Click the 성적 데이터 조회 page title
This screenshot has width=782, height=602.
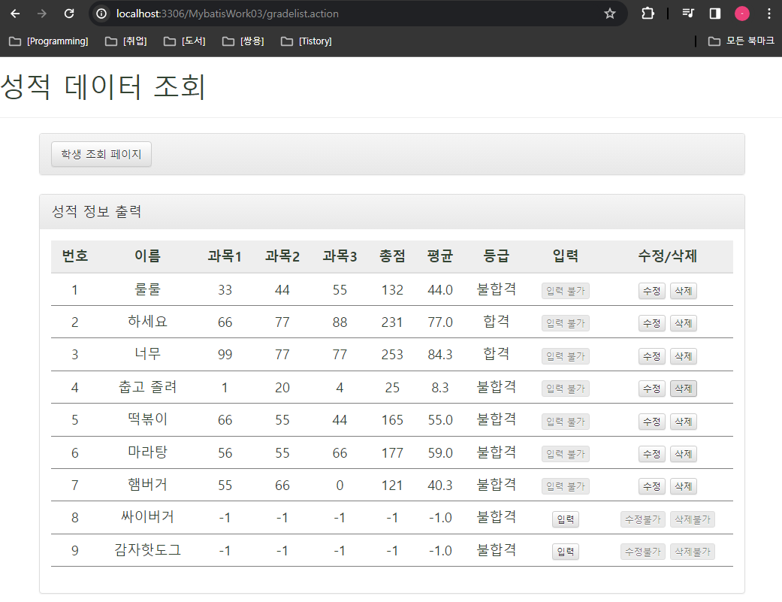pos(103,86)
